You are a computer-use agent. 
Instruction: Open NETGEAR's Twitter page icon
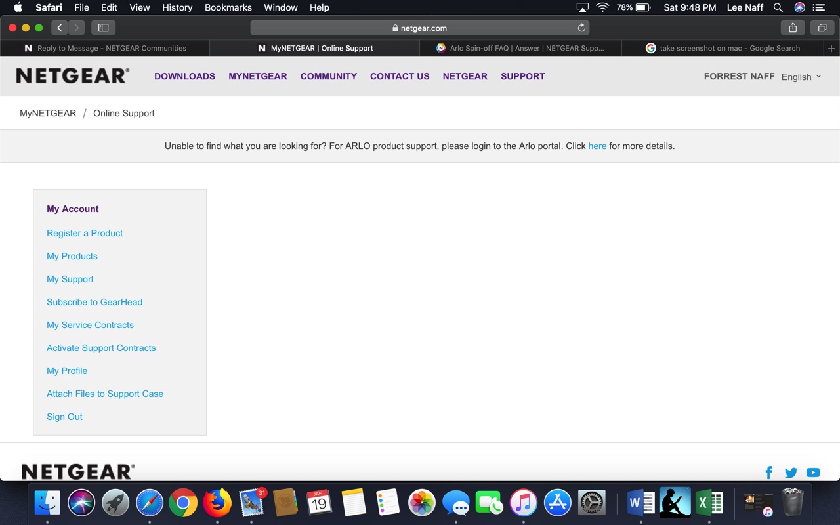click(x=791, y=472)
